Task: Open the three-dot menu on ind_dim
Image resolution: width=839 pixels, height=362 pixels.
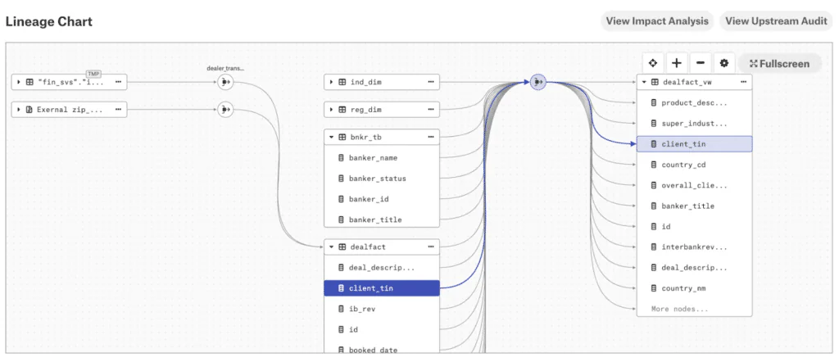Action: coord(430,82)
